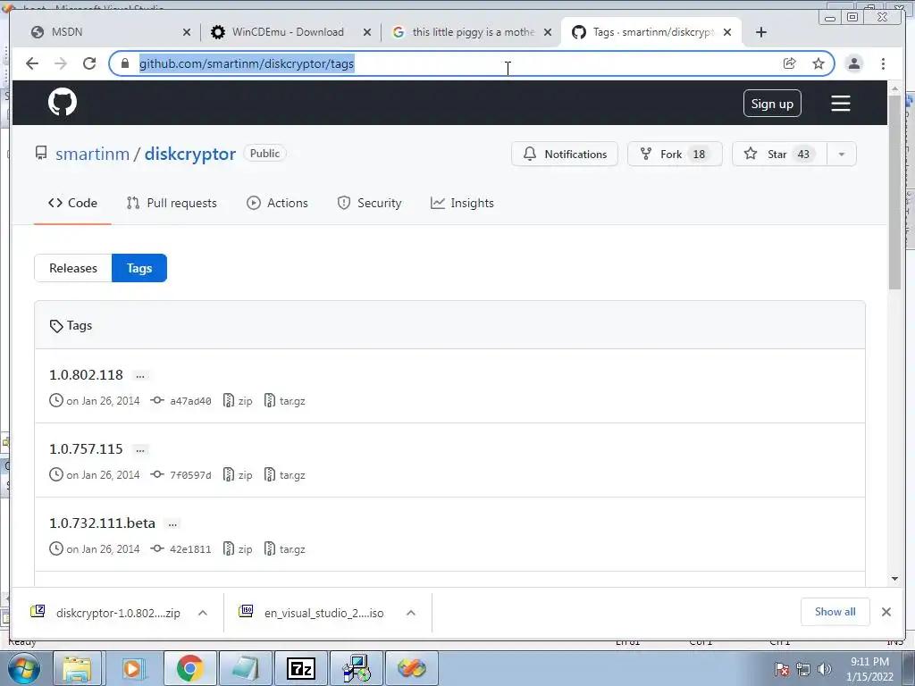Open the GitHub hamburger menu
The height and width of the screenshot is (686, 915).
[840, 104]
